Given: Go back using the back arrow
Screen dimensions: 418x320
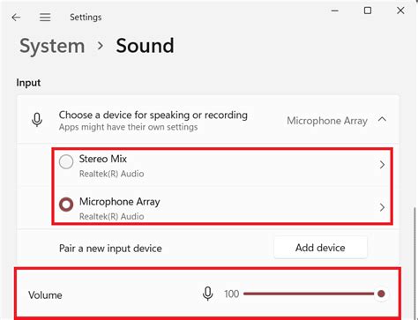Looking at the screenshot, I should pyautogui.click(x=16, y=18).
